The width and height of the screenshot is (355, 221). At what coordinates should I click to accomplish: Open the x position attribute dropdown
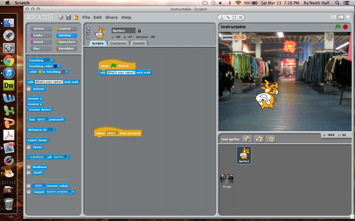tap(38, 157)
